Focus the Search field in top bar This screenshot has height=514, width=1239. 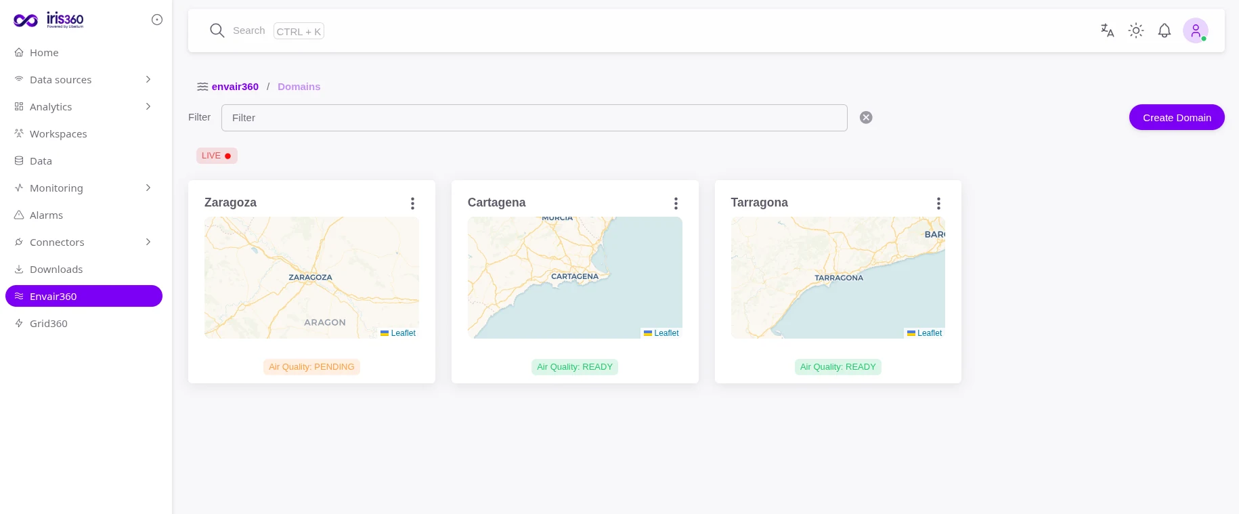[x=249, y=30]
